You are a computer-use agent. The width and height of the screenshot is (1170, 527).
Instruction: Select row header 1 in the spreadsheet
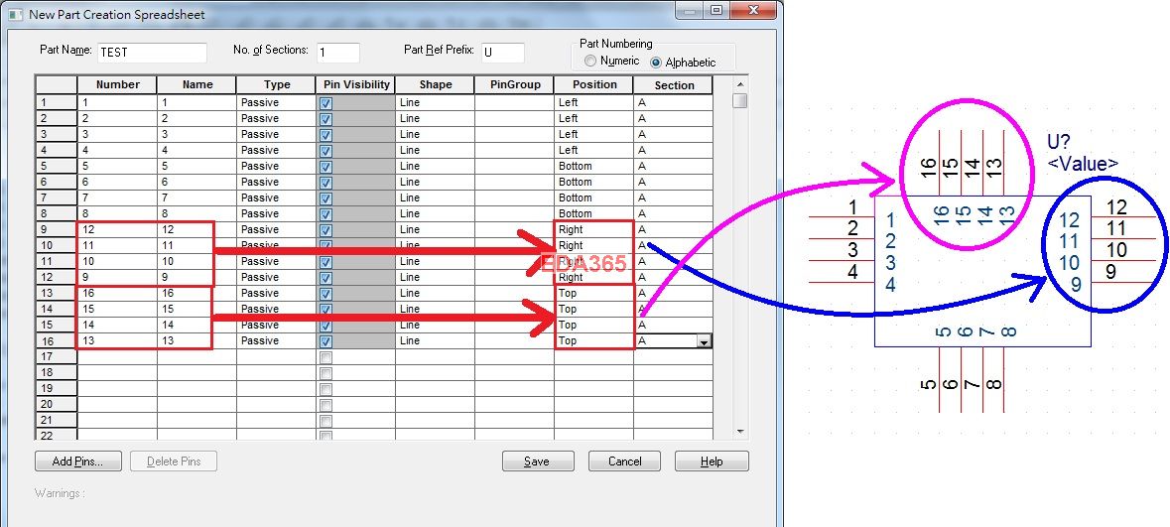[x=56, y=103]
